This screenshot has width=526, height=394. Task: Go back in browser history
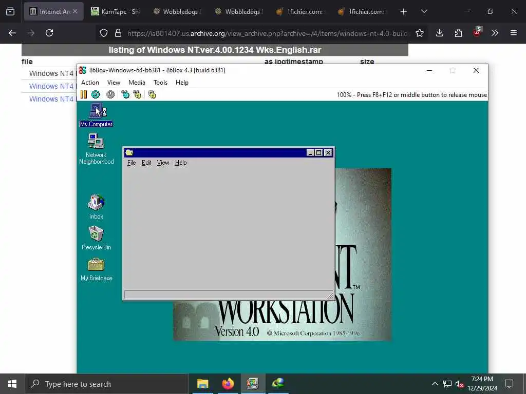pyautogui.click(x=12, y=33)
